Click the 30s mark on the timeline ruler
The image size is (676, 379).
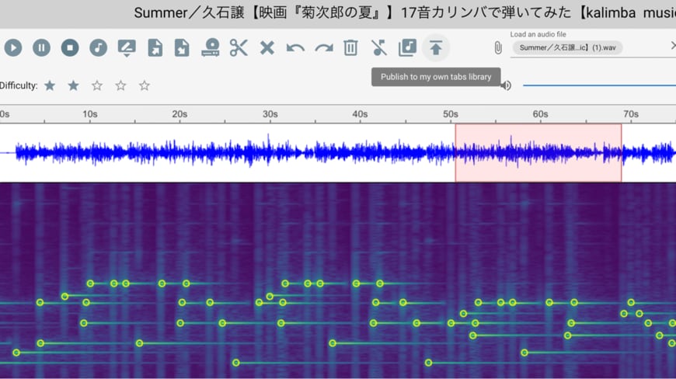coord(270,114)
